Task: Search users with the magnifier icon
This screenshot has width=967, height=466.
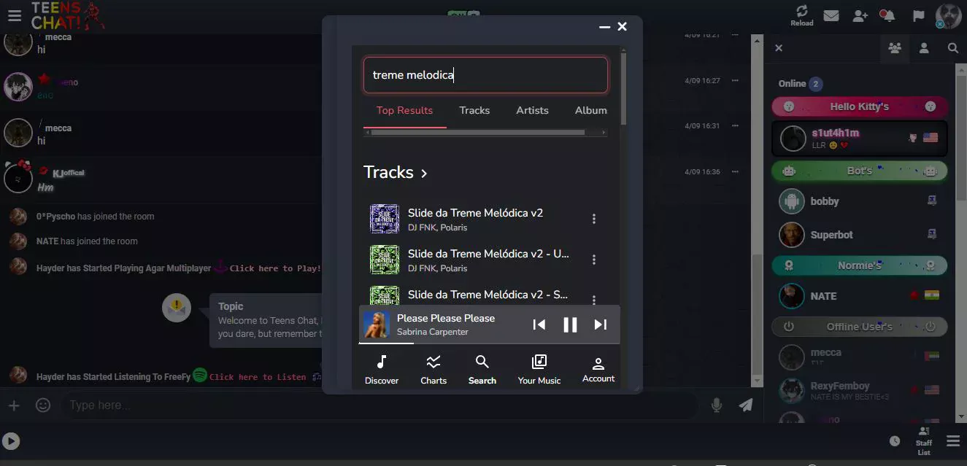Action: tap(953, 48)
